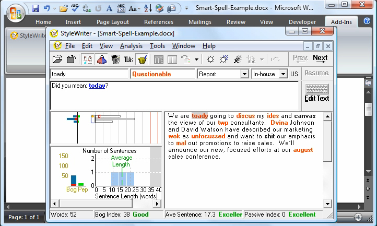Toggle the red and blue weight icon
The height and width of the screenshot is (226, 377).
[102, 60]
